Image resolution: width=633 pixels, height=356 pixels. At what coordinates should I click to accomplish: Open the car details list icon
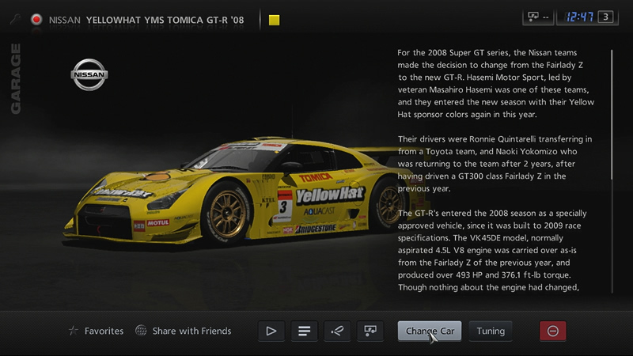click(303, 331)
